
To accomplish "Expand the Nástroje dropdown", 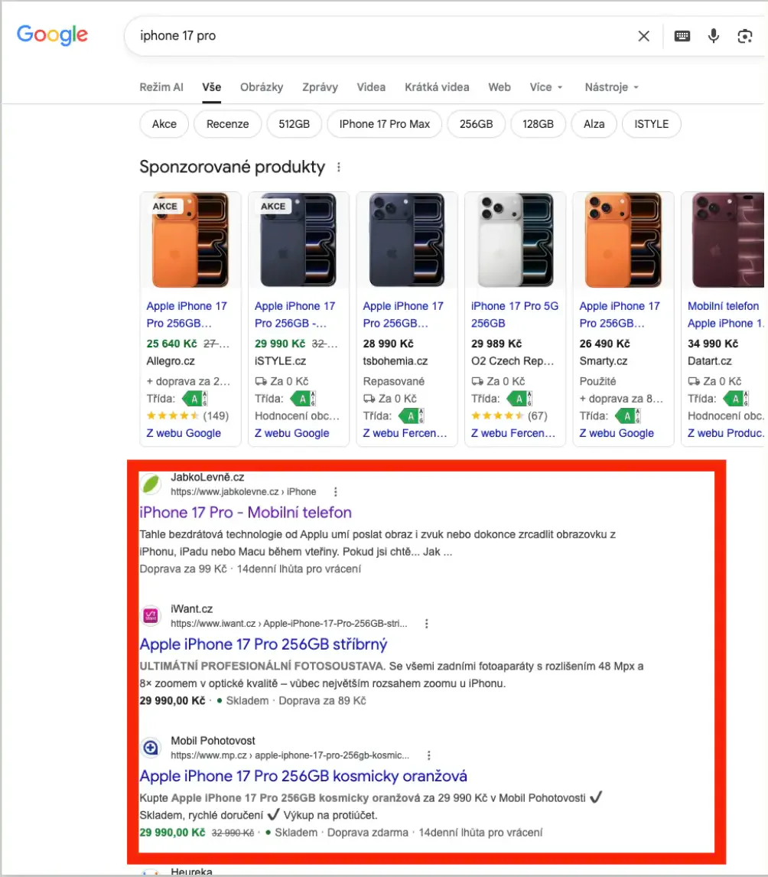I will 611,87.
